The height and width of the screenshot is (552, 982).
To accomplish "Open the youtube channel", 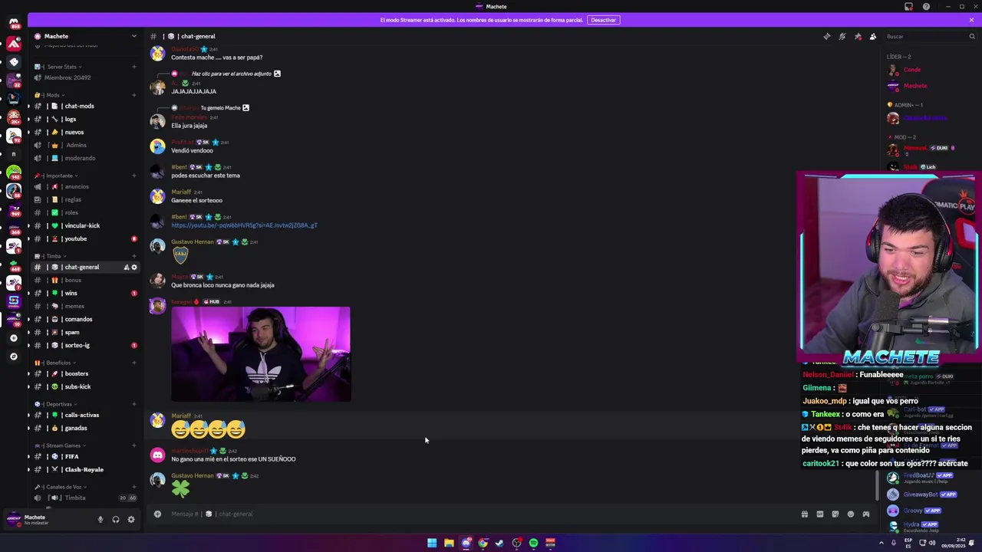I will pyautogui.click(x=84, y=238).
